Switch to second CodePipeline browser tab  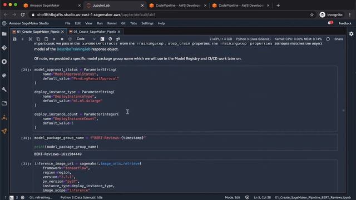pyautogui.click(x=241, y=6)
